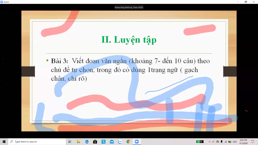Open the volume control in the tray
This screenshot has height=145, width=258.
(x=213, y=141)
